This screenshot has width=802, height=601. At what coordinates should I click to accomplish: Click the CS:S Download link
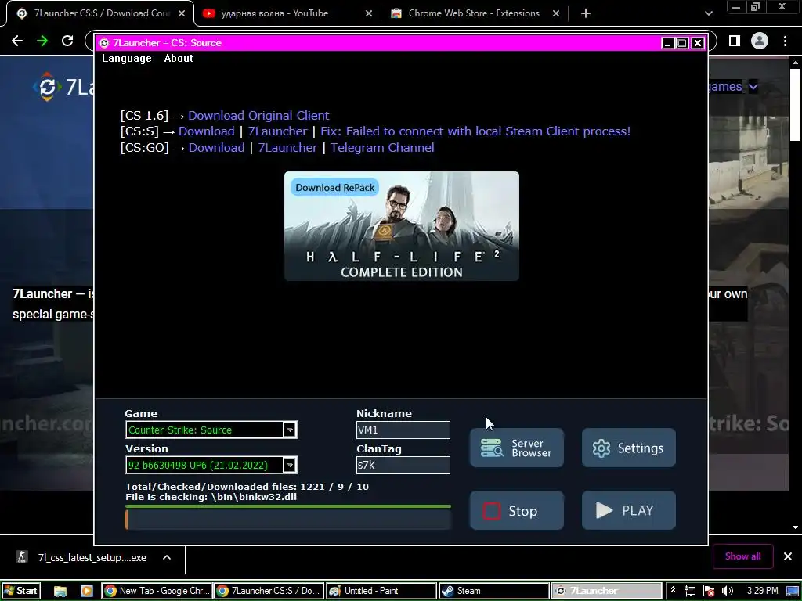[x=206, y=131]
